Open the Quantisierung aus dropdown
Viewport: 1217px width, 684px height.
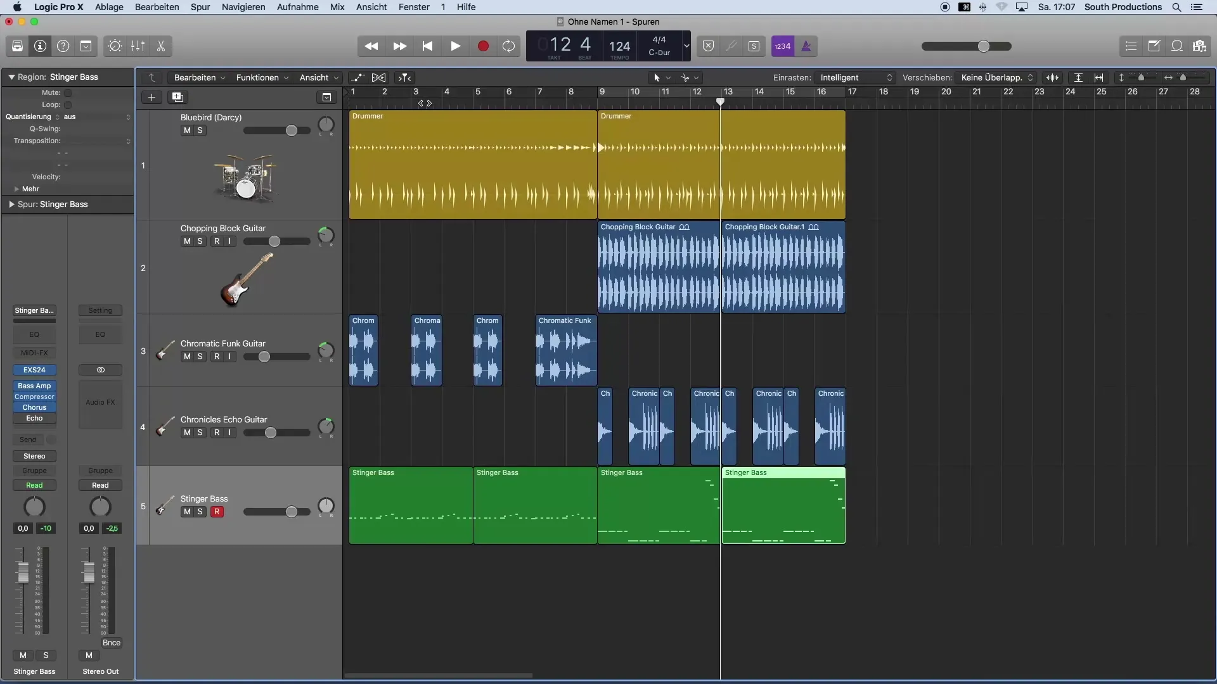click(96, 117)
